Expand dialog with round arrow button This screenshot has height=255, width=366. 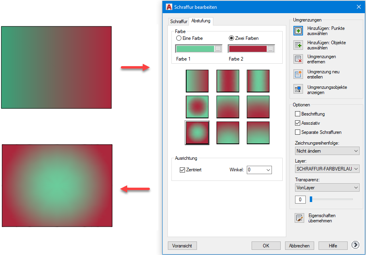(356, 245)
